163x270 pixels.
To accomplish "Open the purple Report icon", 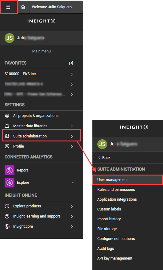I will point(10,170).
